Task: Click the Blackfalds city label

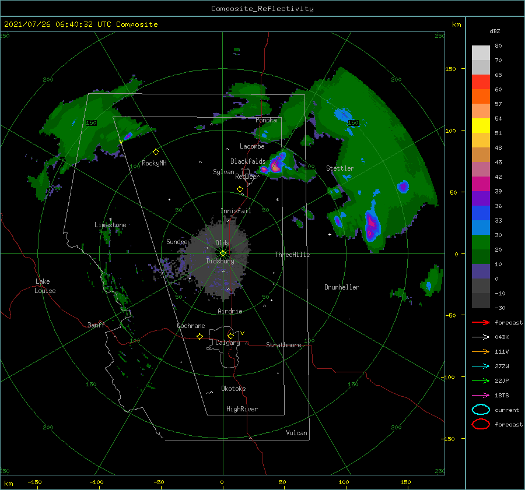Action: [248, 161]
